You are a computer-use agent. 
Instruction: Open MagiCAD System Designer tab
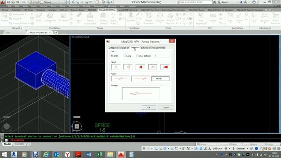pos(250,10)
